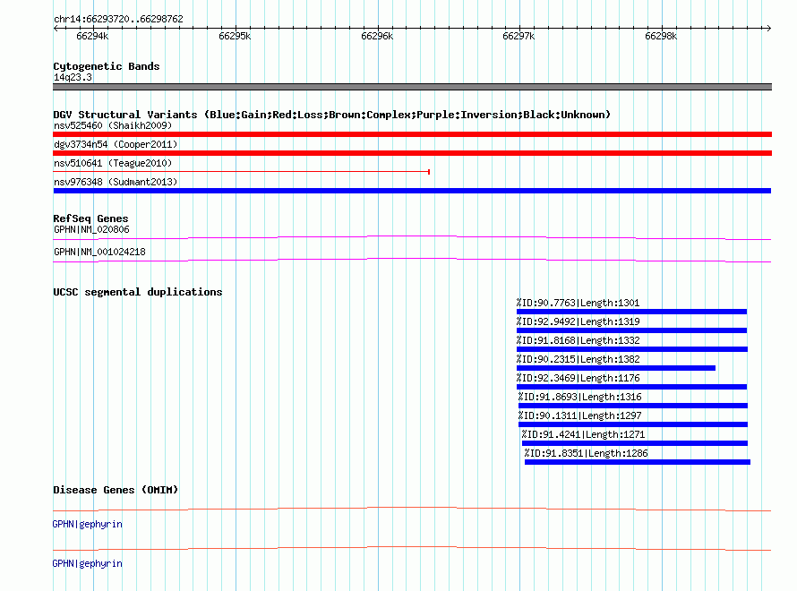Open the GPHN|NM_001024218 transcript label
The image size is (797, 591).
point(99,252)
